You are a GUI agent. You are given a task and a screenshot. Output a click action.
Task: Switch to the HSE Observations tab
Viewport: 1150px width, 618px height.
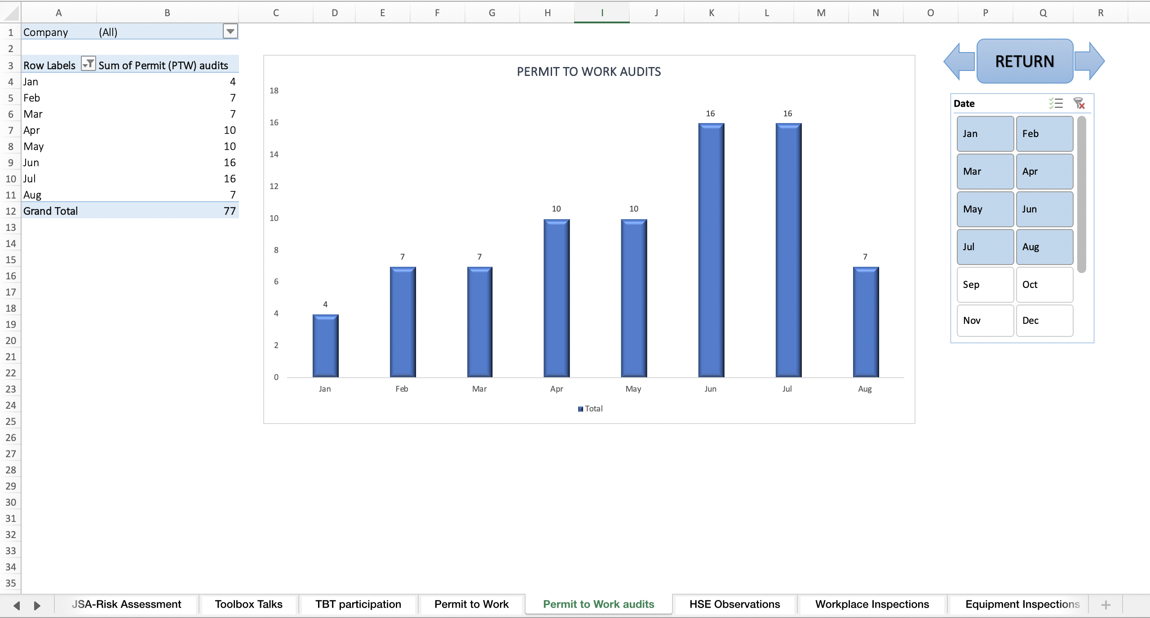click(x=734, y=605)
